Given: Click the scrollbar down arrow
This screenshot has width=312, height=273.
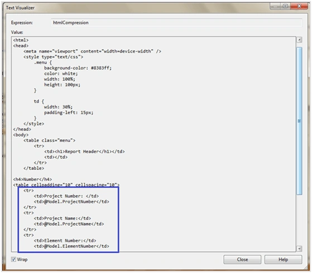Looking at the screenshot, I should pos(299,248).
